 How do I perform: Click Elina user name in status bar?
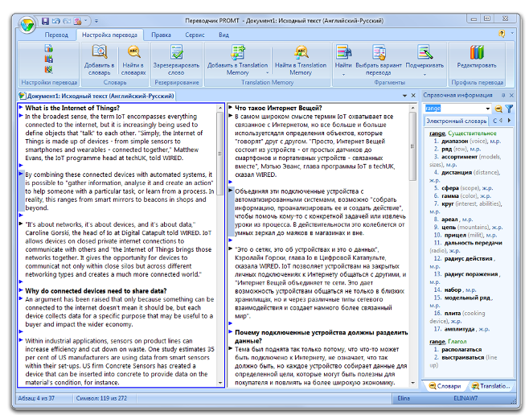pos(403,398)
